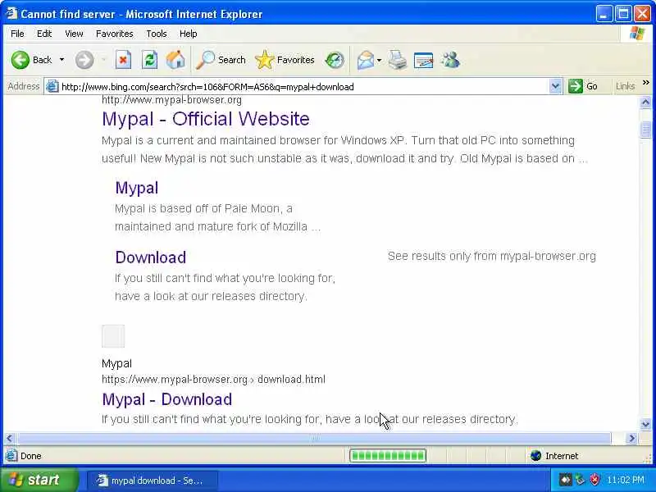Open the Mypal - Official Website link
The image size is (656, 492).
point(206,119)
